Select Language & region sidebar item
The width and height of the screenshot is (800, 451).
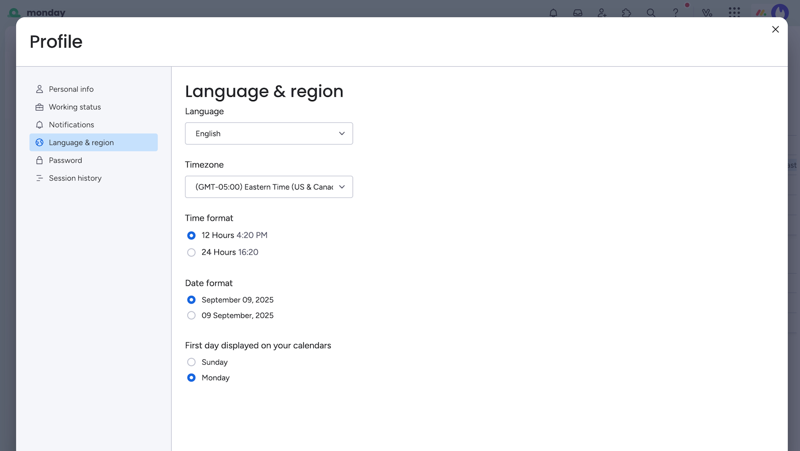coord(93,142)
